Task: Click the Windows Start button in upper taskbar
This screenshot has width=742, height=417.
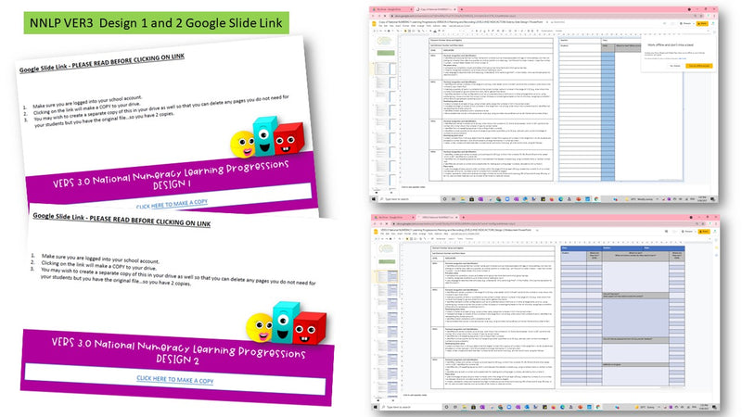Action: [x=375, y=199]
